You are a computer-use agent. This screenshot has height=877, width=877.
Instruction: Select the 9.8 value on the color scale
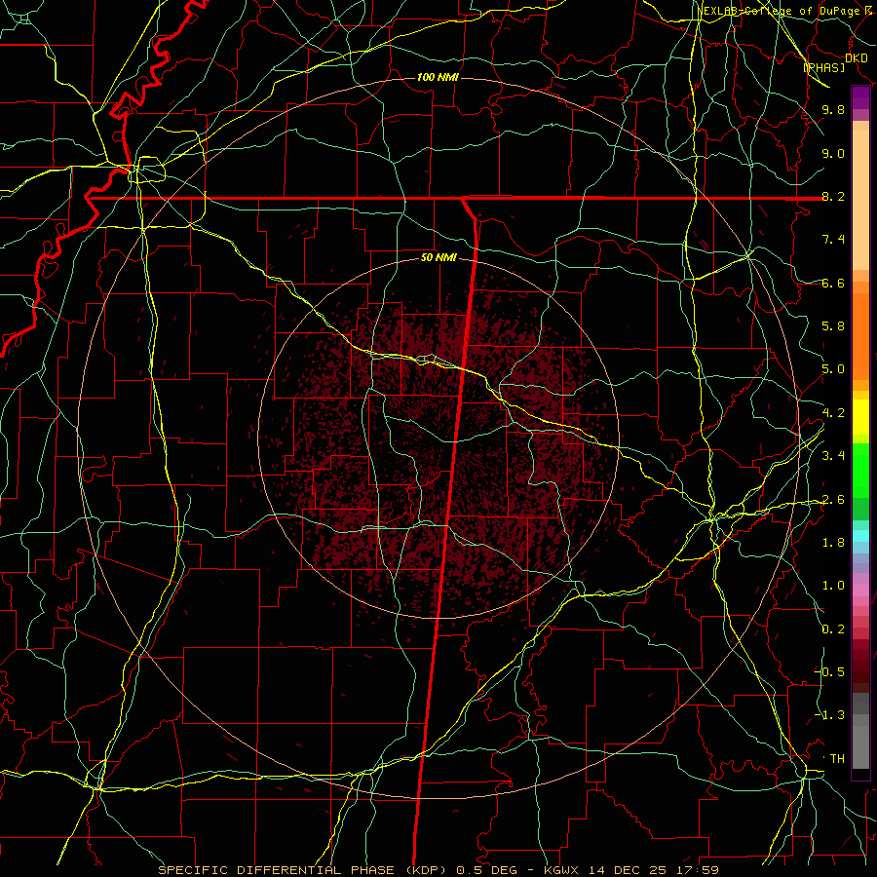[x=833, y=109]
